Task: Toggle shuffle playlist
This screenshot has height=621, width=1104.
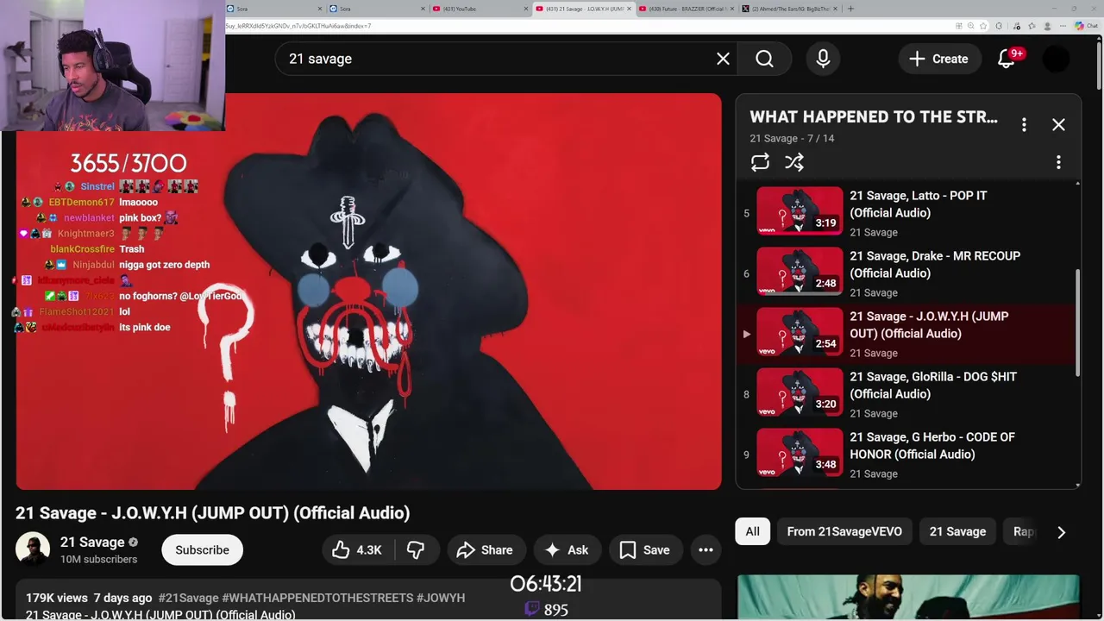Action: 794,162
